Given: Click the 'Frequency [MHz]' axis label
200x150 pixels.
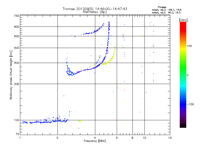Looking at the screenshot, I should (x=95, y=141).
